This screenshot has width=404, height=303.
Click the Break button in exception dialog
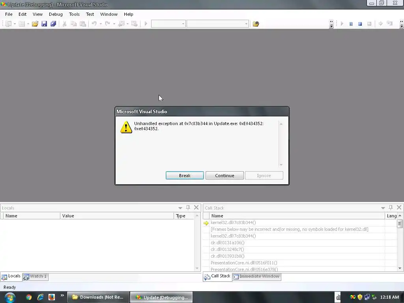(x=185, y=176)
